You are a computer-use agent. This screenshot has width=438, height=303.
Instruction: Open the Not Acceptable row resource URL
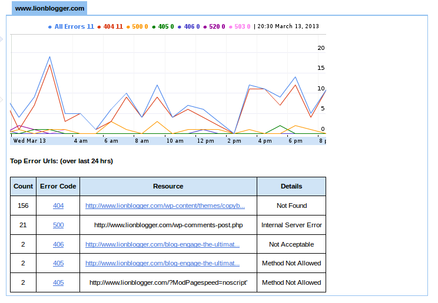pos(162,244)
